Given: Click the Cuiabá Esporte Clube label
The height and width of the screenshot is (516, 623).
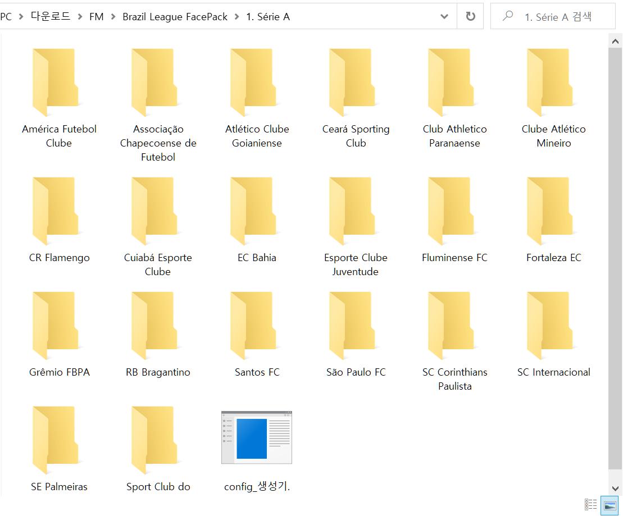Looking at the screenshot, I should pyautogui.click(x=158, y=264).
